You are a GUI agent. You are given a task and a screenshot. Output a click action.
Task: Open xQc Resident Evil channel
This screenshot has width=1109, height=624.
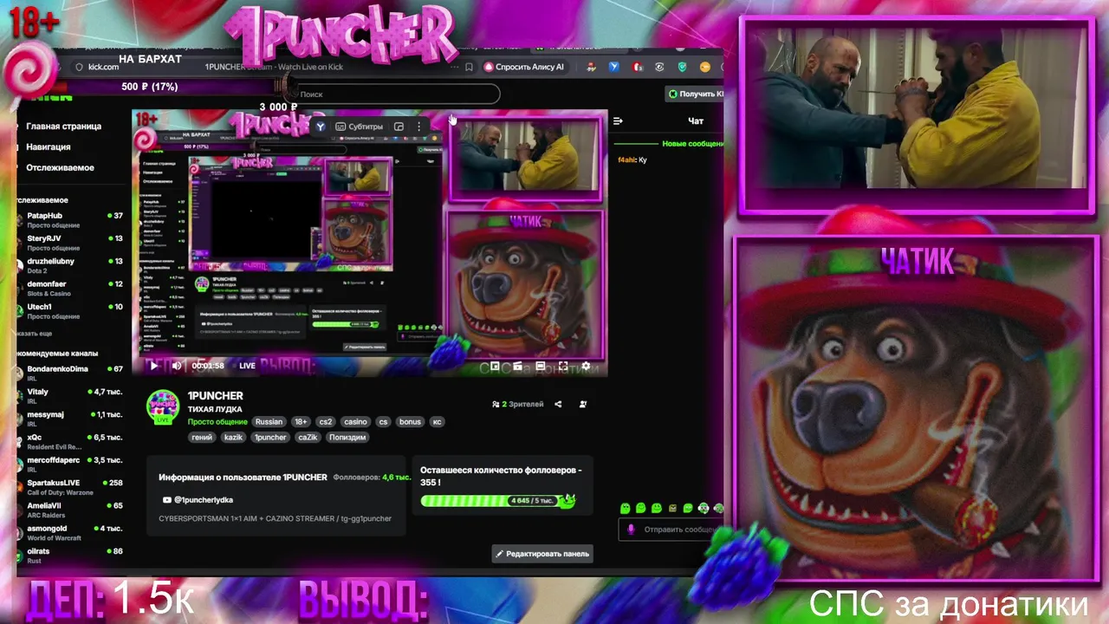71,442
